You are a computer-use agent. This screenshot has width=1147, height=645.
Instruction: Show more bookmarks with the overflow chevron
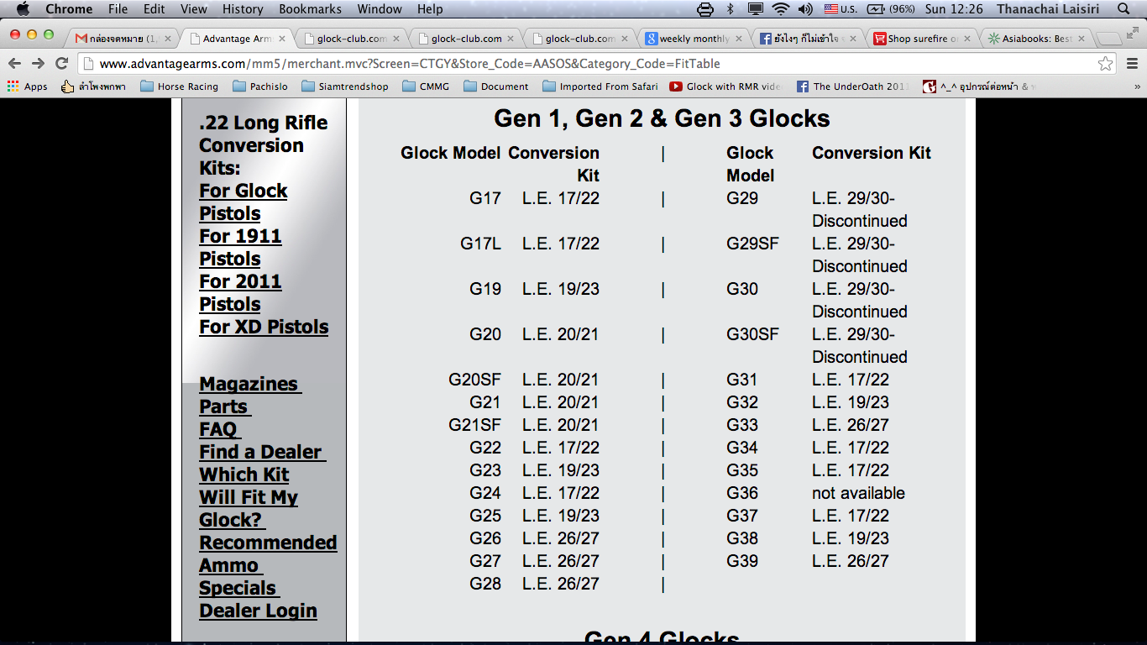click(1137, 87)
